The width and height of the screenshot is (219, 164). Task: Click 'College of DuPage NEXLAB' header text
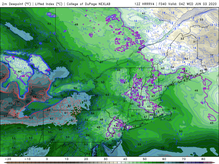pos(88,4)
